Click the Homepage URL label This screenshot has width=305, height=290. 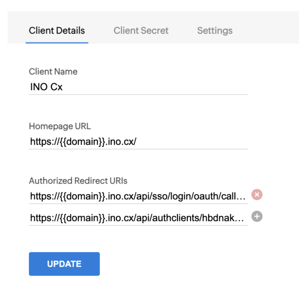(x=60, y=126)
